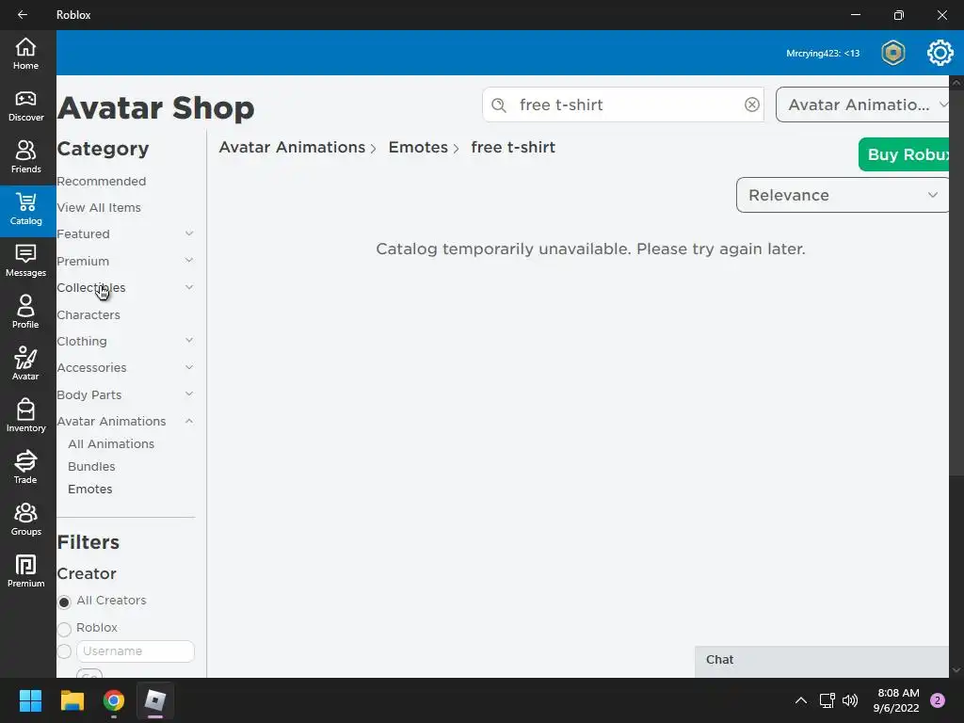Show hidden system tray icons
This screenshot has height=723, width=964.
click(800, 700)
